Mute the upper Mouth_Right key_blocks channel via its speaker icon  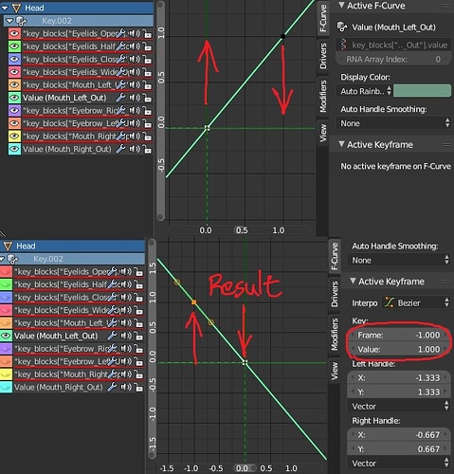(x=135, y=137)
